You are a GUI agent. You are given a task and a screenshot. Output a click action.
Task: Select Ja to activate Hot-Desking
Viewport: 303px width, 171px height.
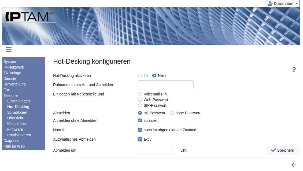(140, 76)
